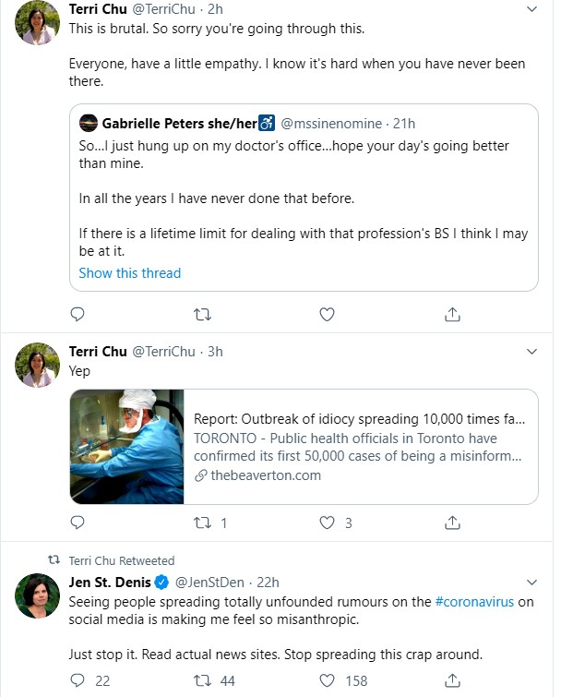Open the options chevron on the 3h tweet
Image resolution: width=561 pixels, height=697 pixels.
531,352
